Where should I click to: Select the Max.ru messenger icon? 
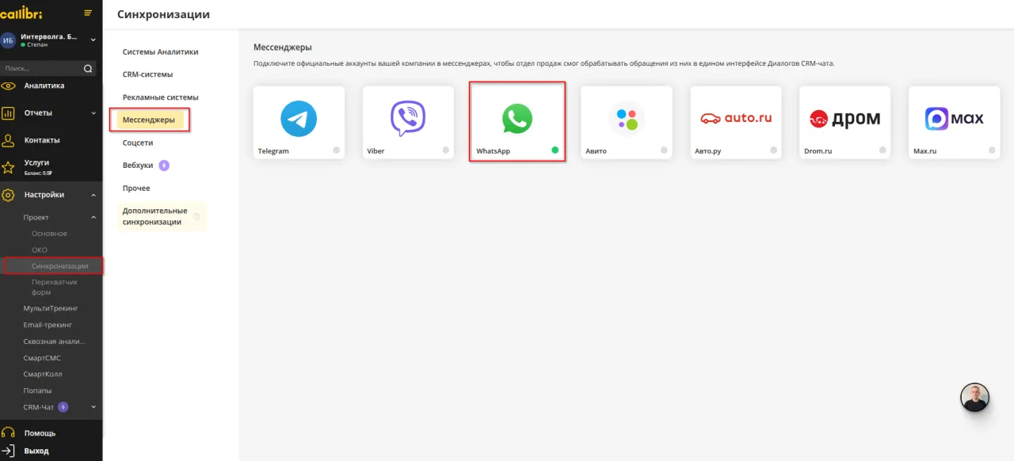(x=954, y=117)
